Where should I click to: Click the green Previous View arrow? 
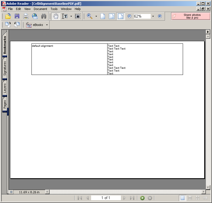[x=142, y=198]
